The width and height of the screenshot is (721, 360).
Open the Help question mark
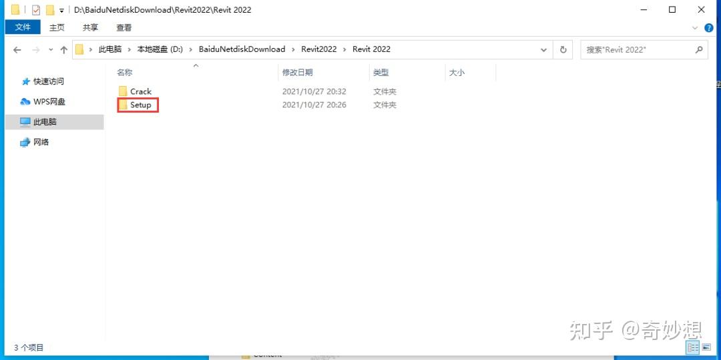708,28
